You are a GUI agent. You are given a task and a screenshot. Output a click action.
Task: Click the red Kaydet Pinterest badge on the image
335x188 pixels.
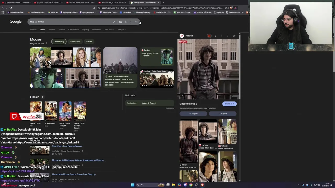tap(183, 42)
